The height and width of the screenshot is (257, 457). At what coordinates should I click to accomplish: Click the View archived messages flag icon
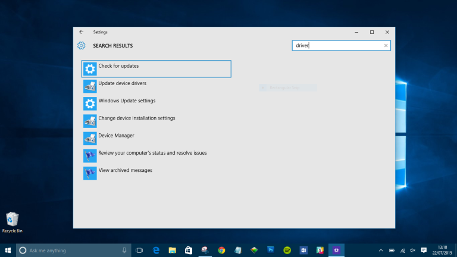click(x=90, y=173)
